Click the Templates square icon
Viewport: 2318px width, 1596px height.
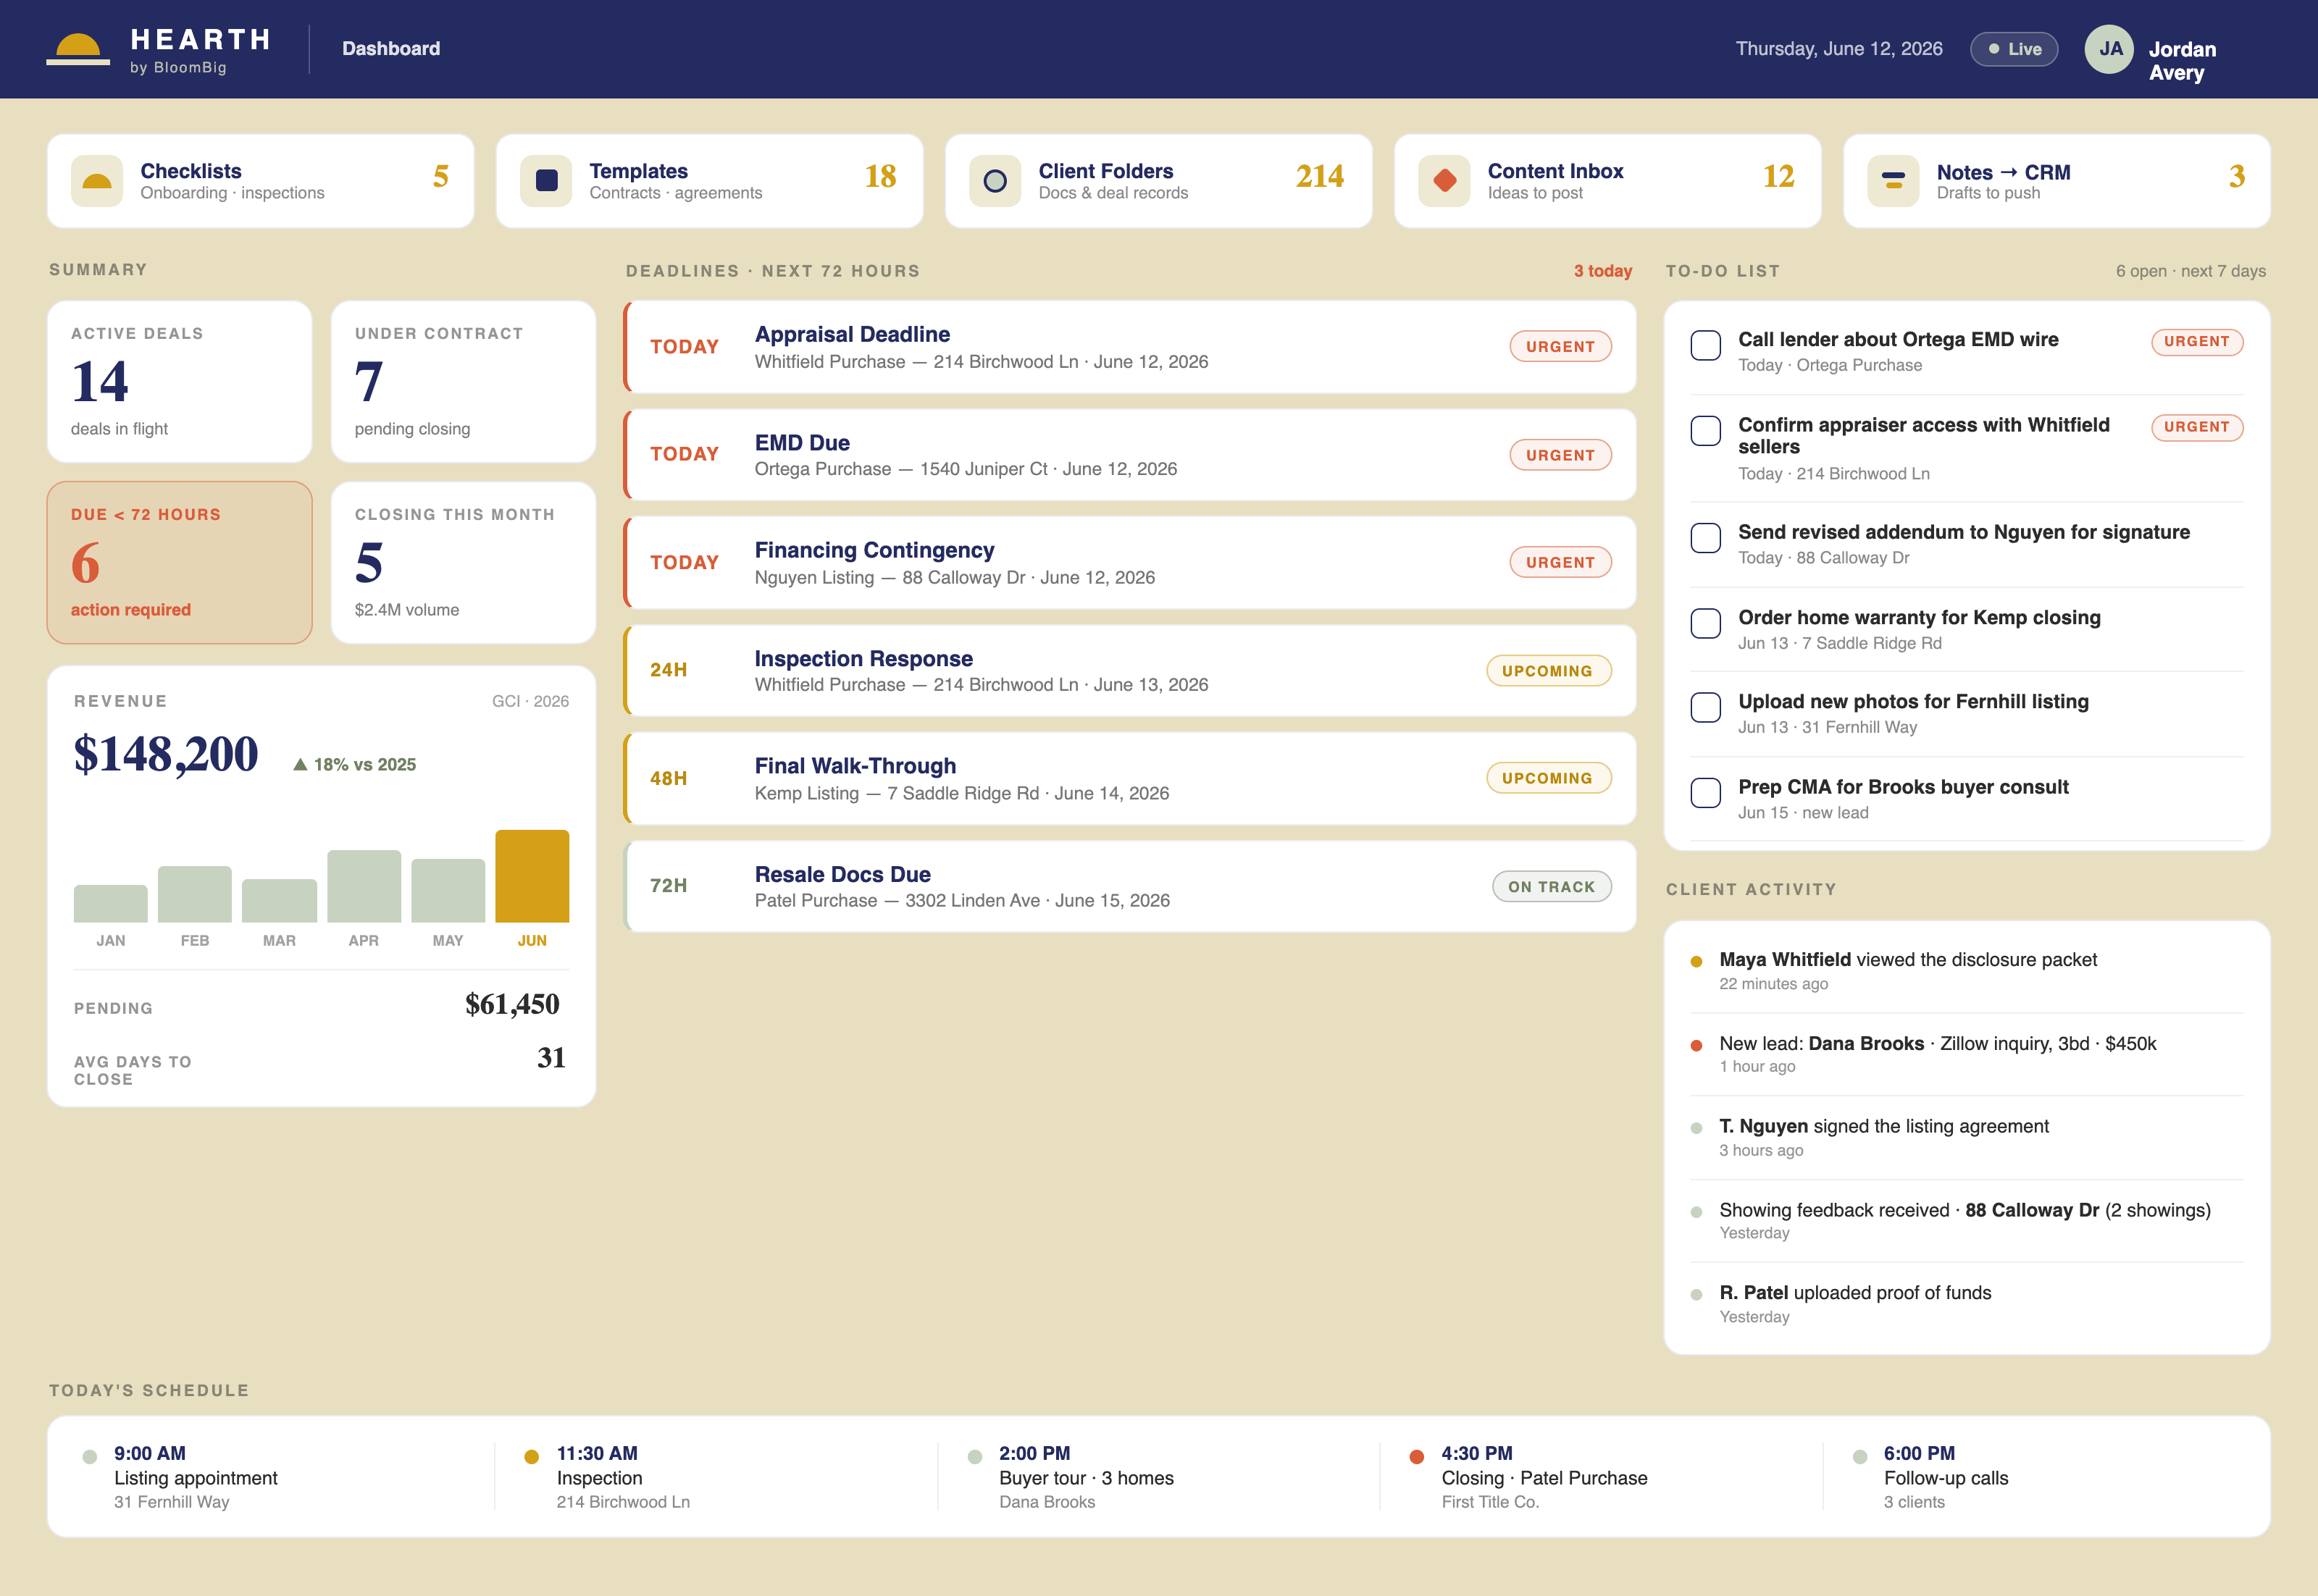(x=546, y=181)
